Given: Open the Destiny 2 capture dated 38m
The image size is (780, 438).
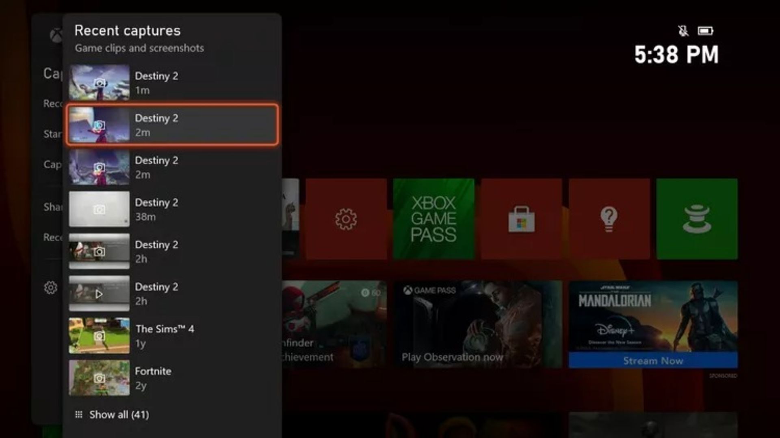Looking at the screenshot, I should (172, 209).
